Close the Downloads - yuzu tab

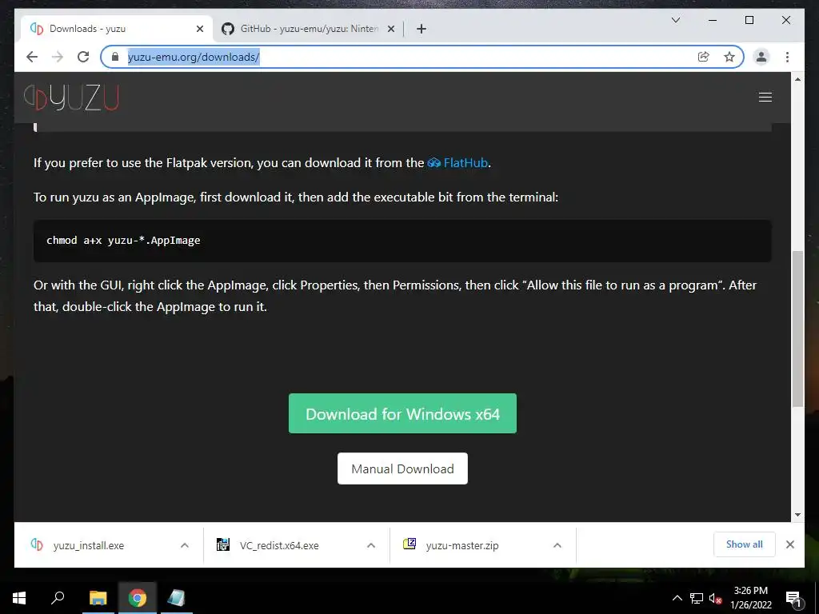pos(199,29)
